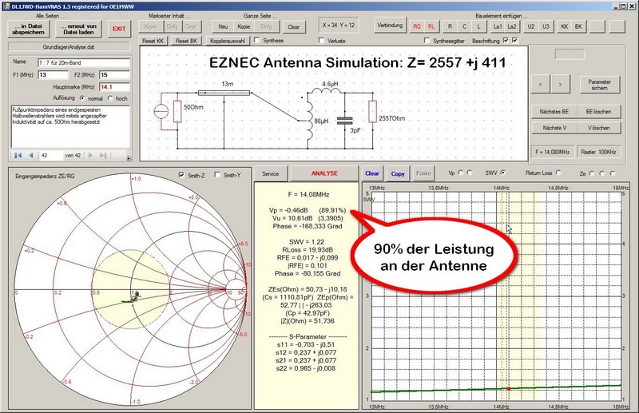Select the 4,6µH inductor in schematic

[327, 90]
